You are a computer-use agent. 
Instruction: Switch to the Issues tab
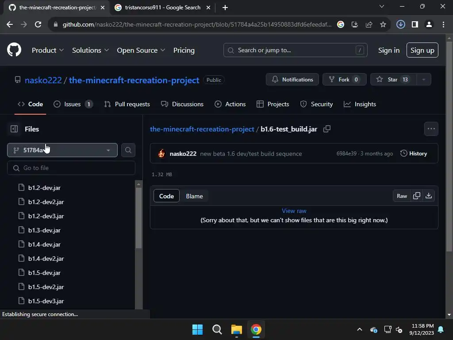pos(73,104)
